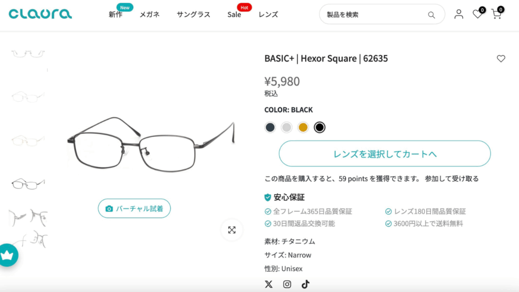Open the user account icon

point(459,14)
